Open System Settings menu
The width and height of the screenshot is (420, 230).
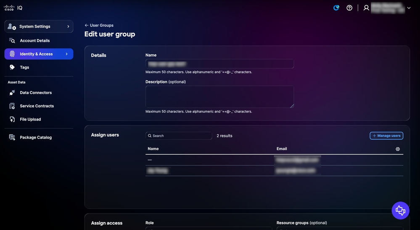pyautogui.click(x=39, y=26)
